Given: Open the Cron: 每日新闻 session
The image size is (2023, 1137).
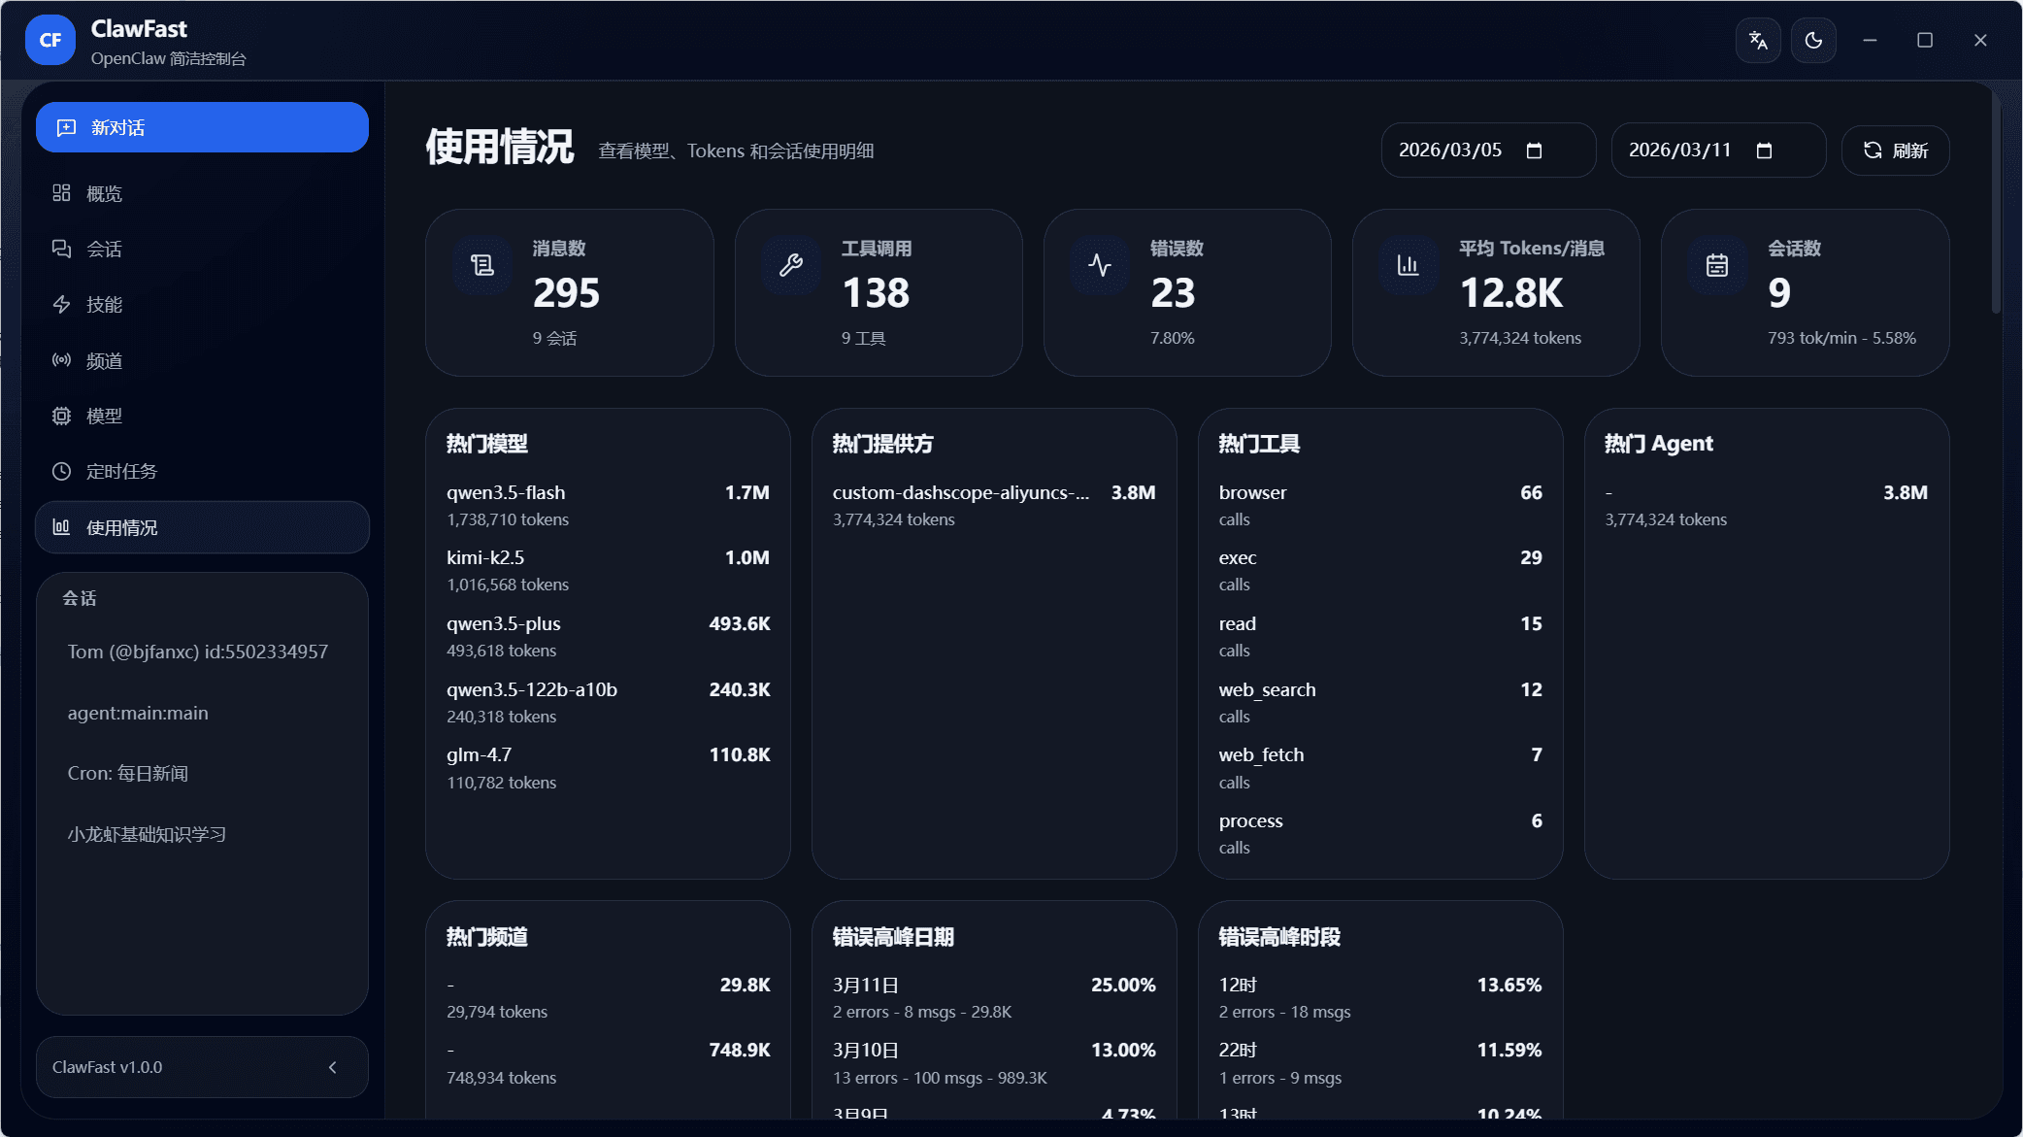Looking at the screenshot, I should pyautogui.click(x=129, y=773).
